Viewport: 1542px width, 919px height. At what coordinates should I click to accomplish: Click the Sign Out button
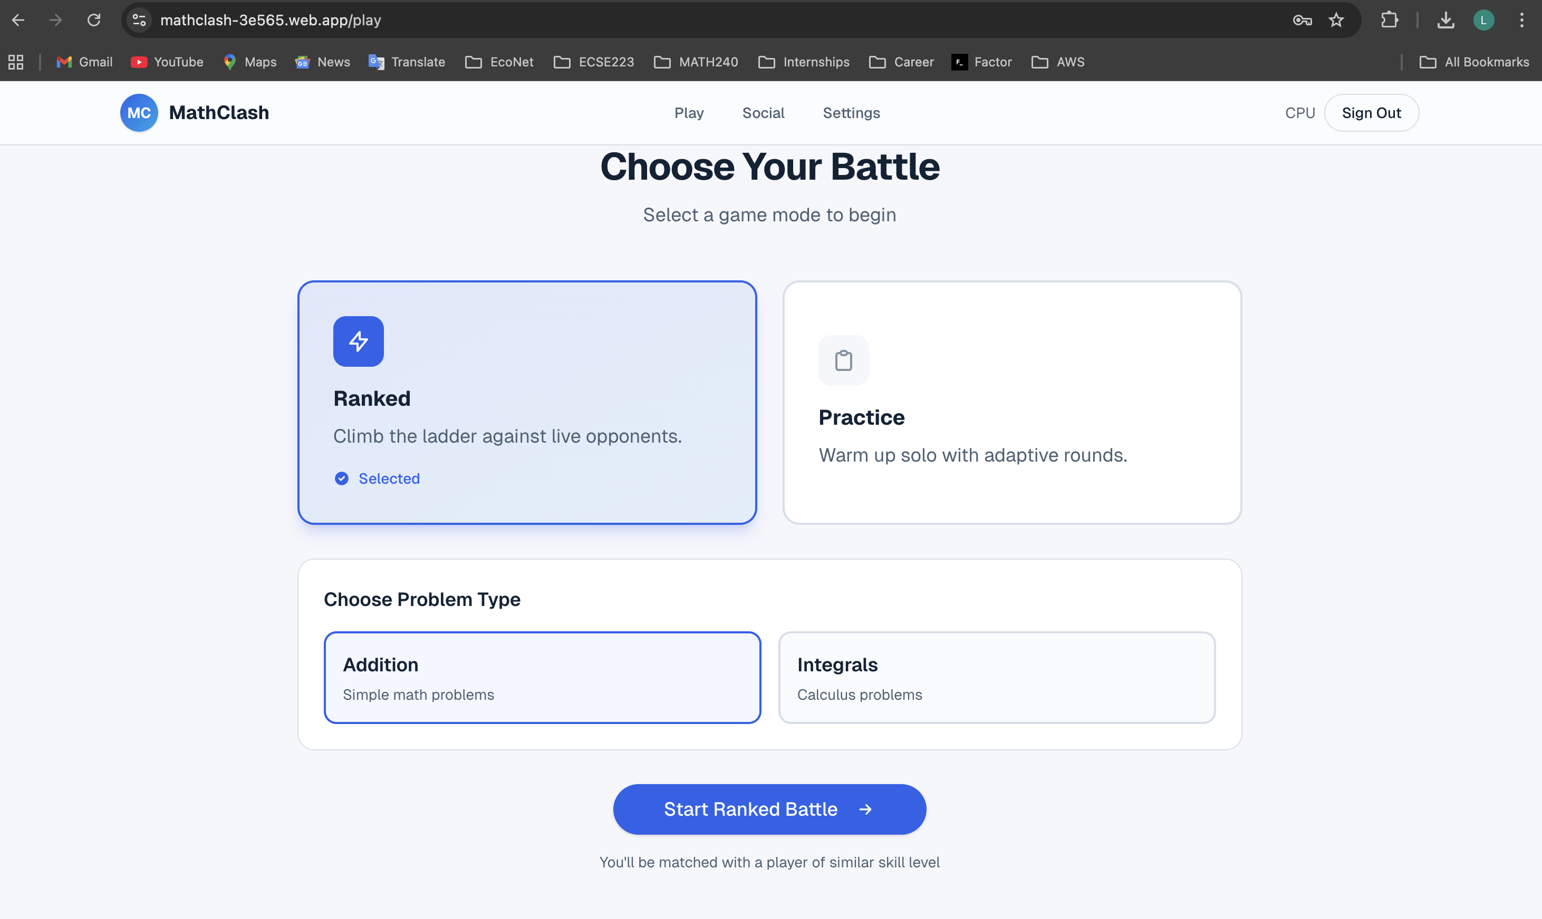pos(1371,113)
